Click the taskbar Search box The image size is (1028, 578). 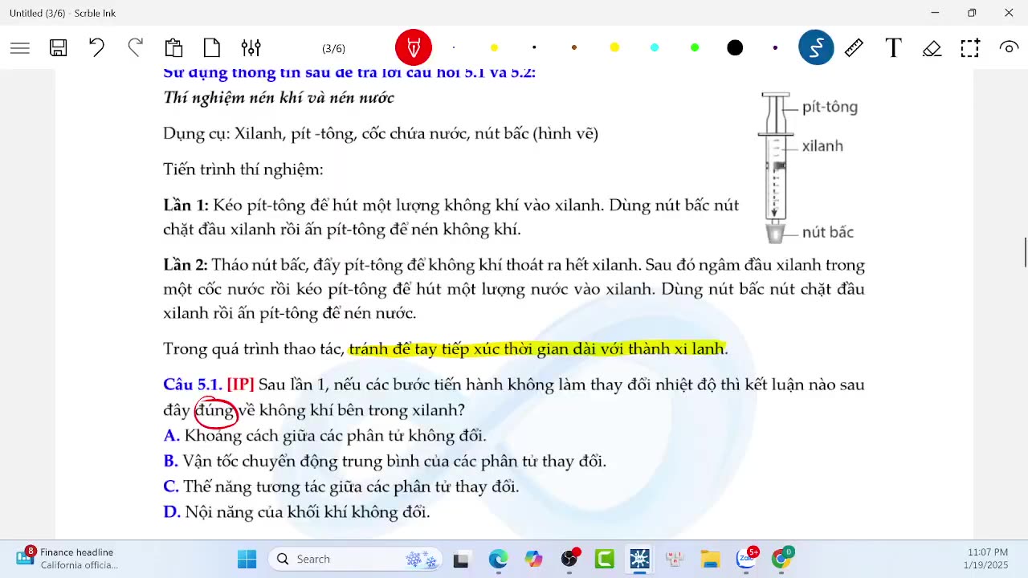[357, 559]
